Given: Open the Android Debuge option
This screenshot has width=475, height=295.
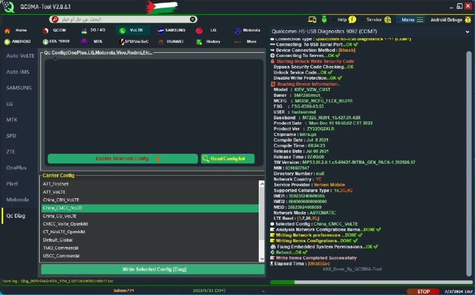Looking at the screenshot, I should pos(446,20).
